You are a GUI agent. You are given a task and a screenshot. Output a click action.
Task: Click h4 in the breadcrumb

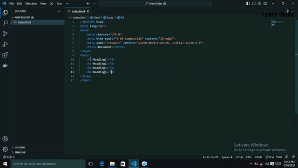pos(122,17)
